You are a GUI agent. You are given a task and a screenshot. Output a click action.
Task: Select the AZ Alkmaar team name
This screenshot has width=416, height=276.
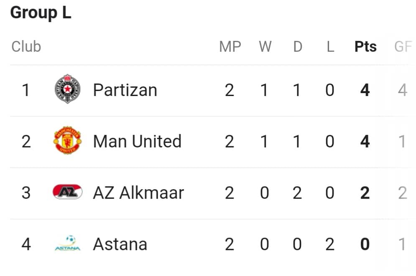pos(138,192)
